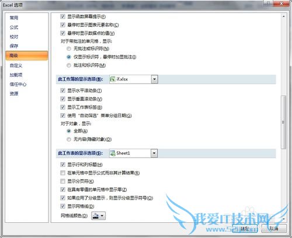
Task: Select 批注和标识符 radio option
Action: [x=69, y=65]
